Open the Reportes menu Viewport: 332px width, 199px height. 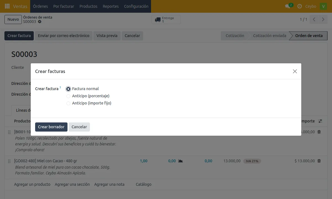(111, 6)
